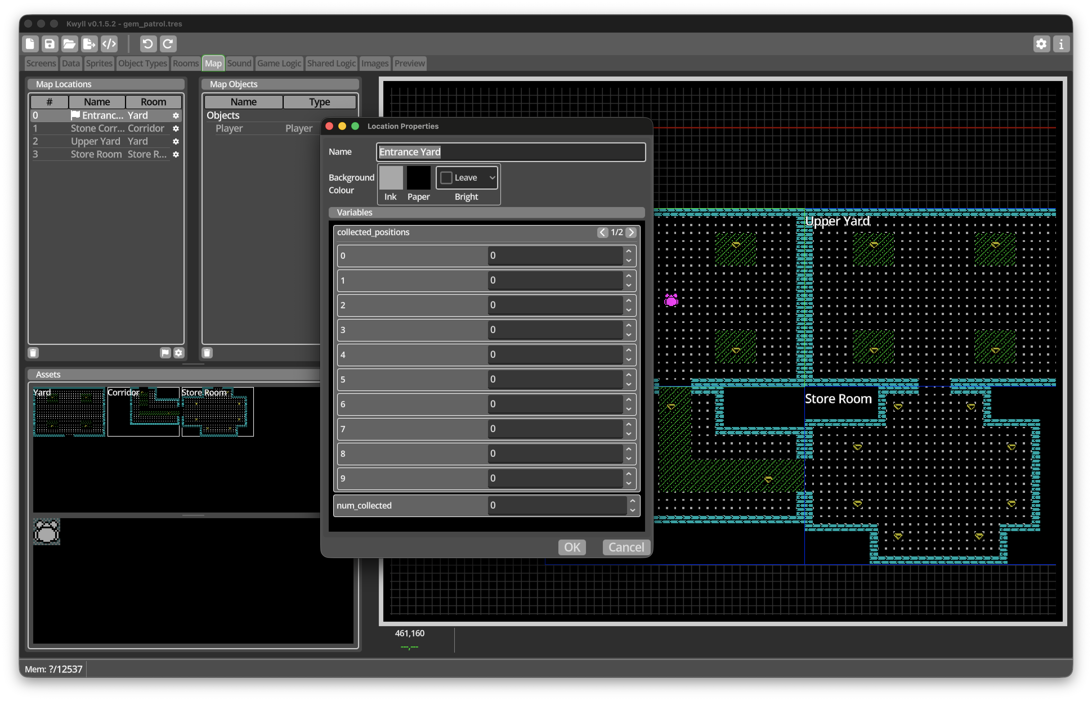The height and width of the screenshot is (701, 1092).
Task: Increase the num_collected value
Action: click(632, 501)
